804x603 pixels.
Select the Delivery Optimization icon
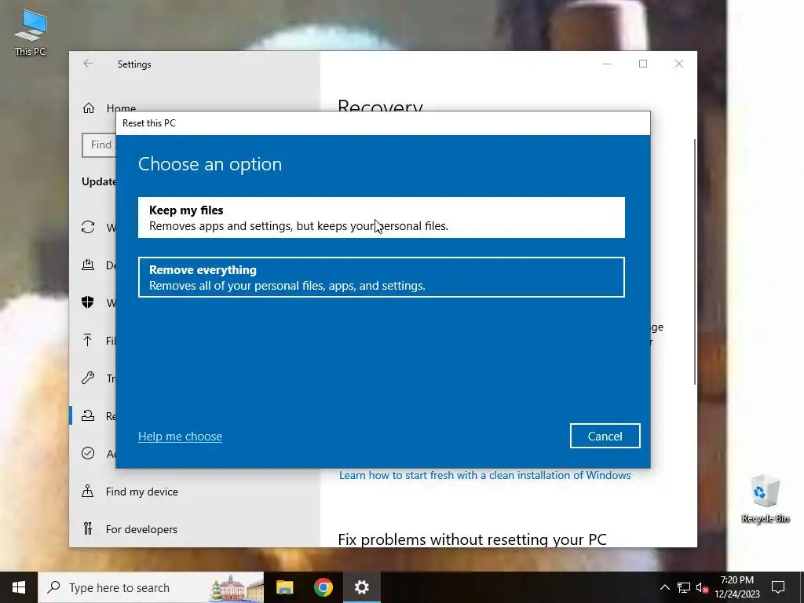click(88, 265)
